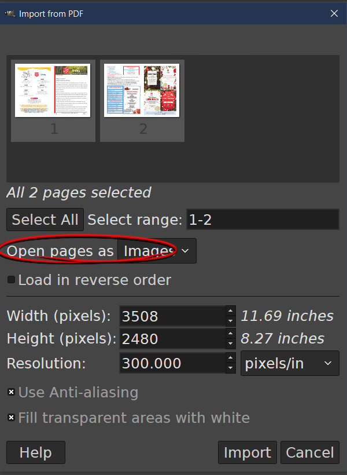Click the Import button
This screenshot has height=475, width=347.
point(247,452)
